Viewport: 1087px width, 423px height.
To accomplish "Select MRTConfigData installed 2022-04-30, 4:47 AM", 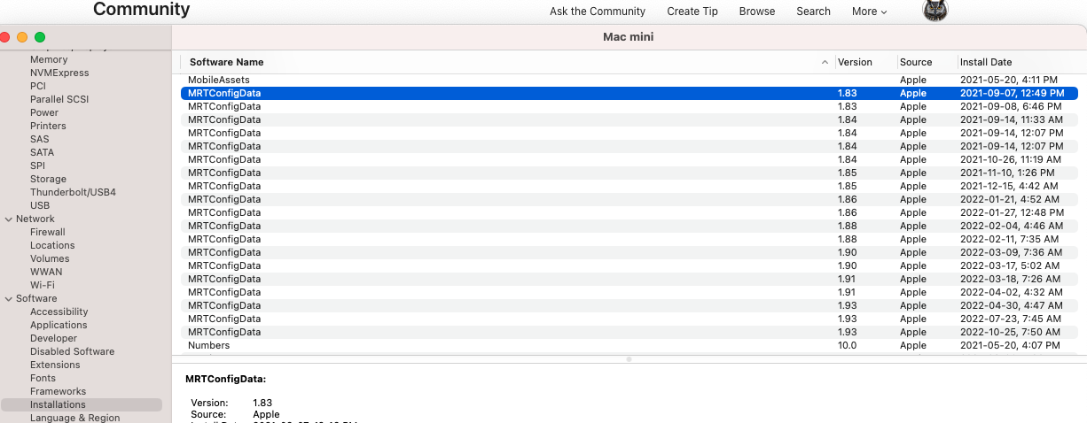I will (x=629, y=305).
